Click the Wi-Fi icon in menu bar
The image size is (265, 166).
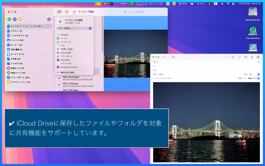[228, 4]
